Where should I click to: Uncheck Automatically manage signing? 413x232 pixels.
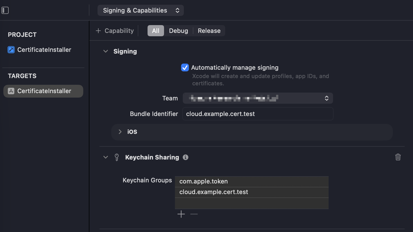click(185, 67)
